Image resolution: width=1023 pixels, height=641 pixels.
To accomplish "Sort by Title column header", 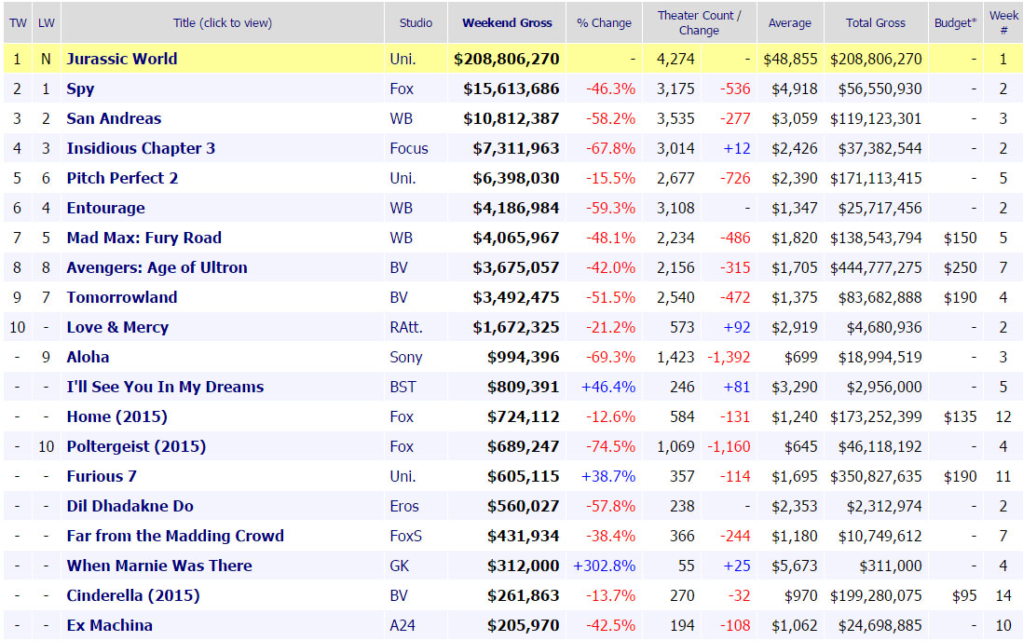I will [x=223, y=23].
